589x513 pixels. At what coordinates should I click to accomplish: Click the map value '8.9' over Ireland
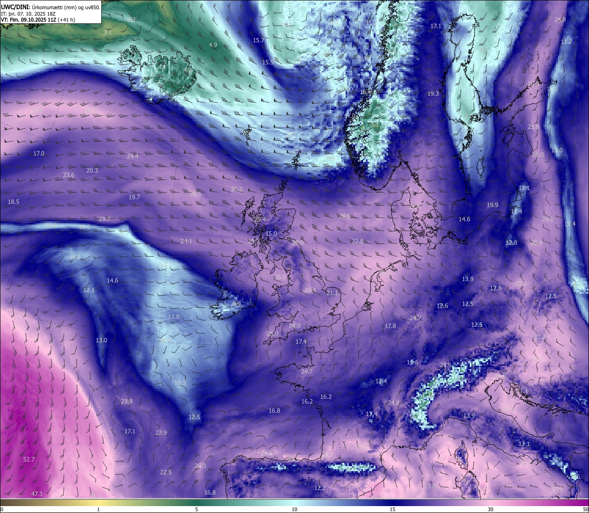(x=237, y=304)
